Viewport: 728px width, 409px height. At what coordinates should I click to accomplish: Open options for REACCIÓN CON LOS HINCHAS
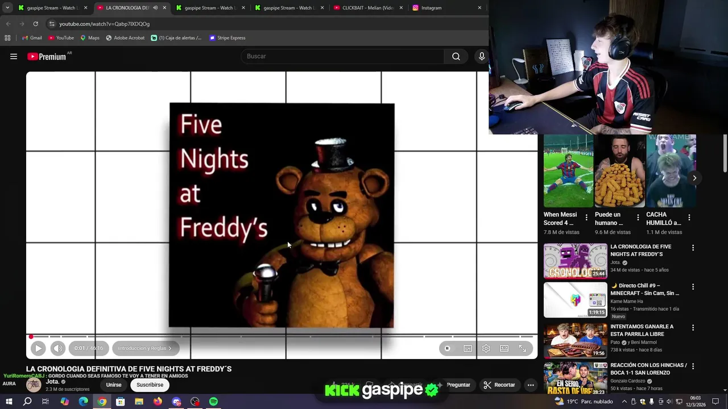[x=693, y=366]
